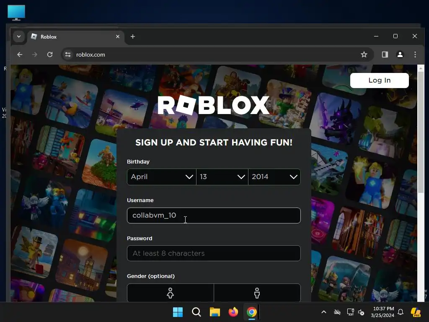The height and width of the screenshot is (322, 429).
Task: Open the network status tray icon
Action: coord(350,312)
